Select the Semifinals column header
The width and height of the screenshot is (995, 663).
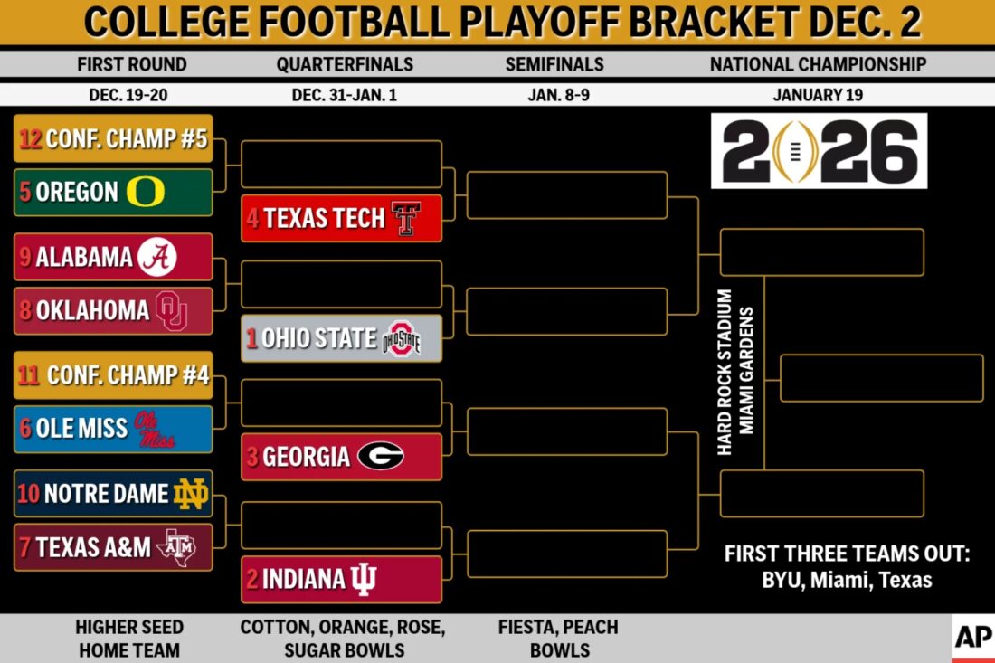coord(554,64)
